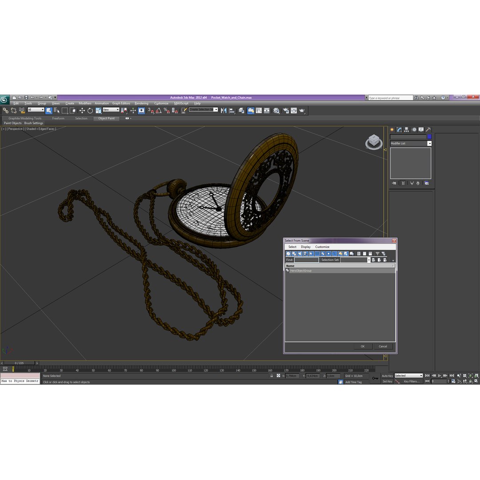Click the Bind to Space Warp tool
Viewport: 480px width, 480px height.
pyautogui.click(x=22, y=111)
